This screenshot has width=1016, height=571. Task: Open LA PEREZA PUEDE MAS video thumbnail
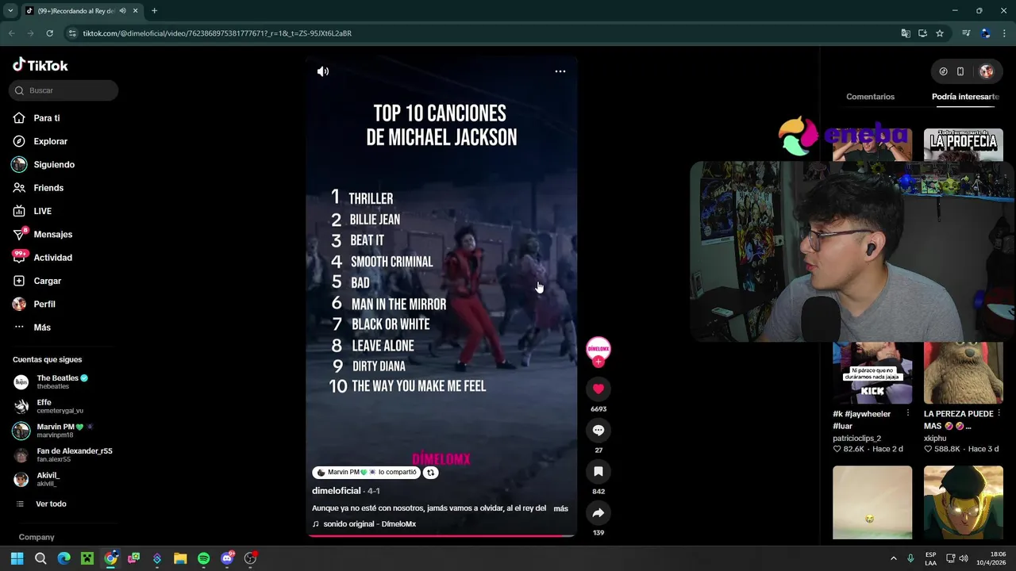pos(963,373)
